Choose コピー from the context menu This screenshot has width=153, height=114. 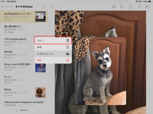[53, 41]
